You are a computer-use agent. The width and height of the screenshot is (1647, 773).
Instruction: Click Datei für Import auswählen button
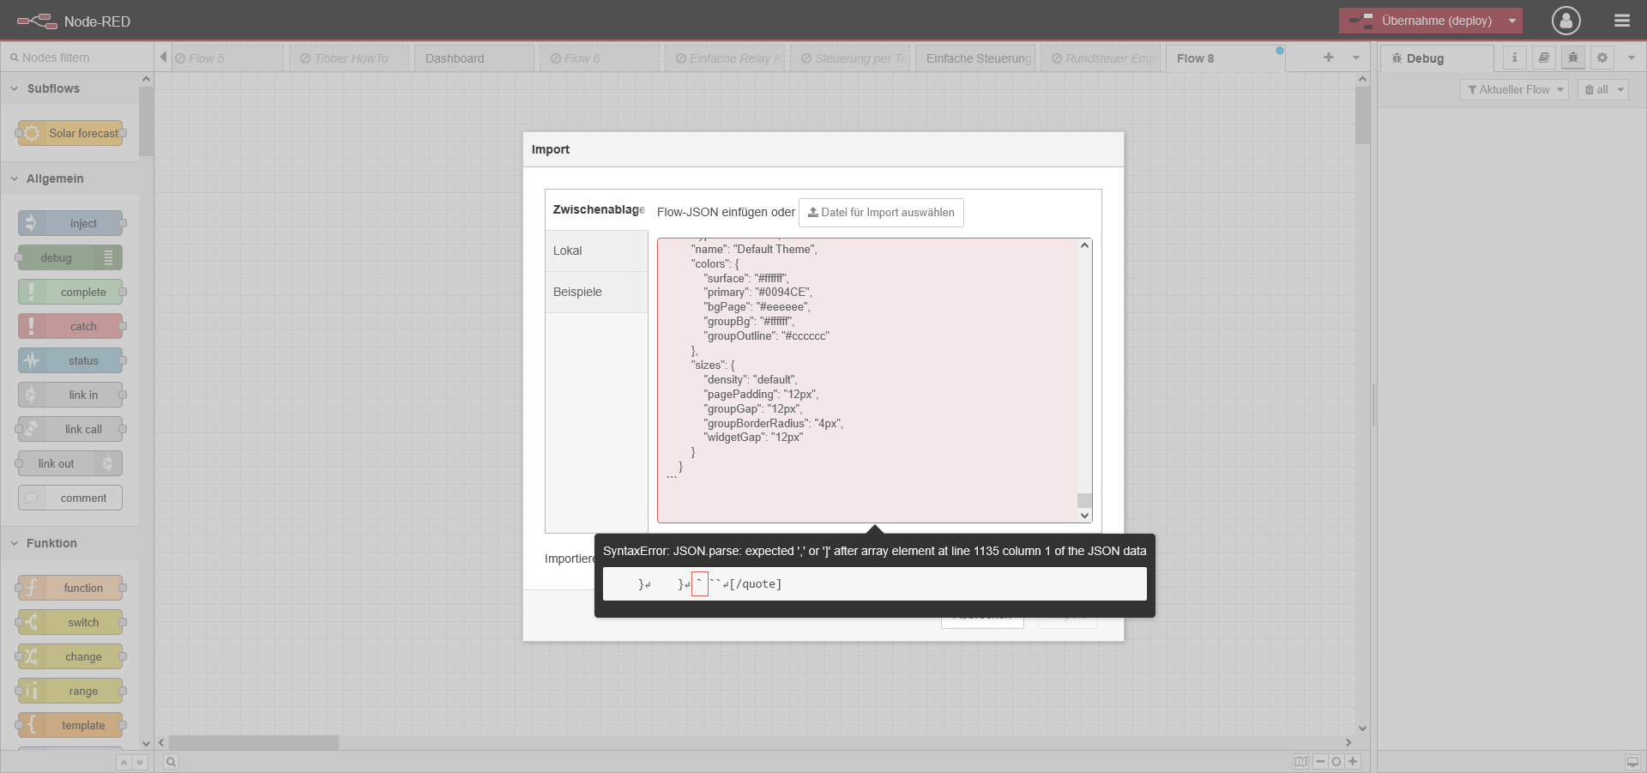click(x=881, y=213)
